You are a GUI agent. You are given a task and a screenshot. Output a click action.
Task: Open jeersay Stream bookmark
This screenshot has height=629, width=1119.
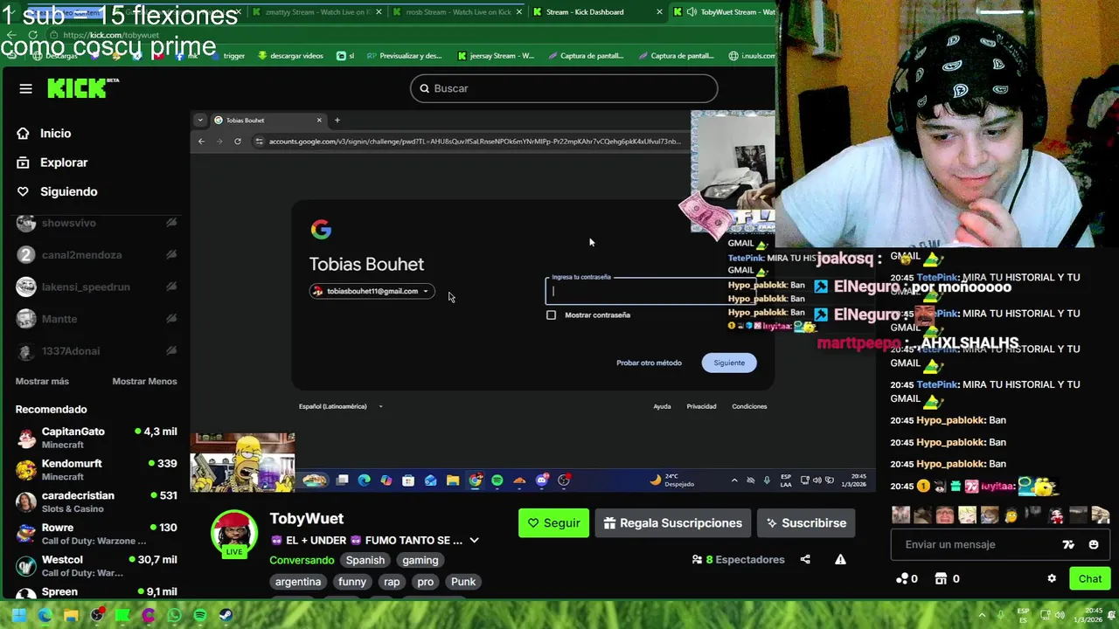pyautogui.click(x=496, y=56)
